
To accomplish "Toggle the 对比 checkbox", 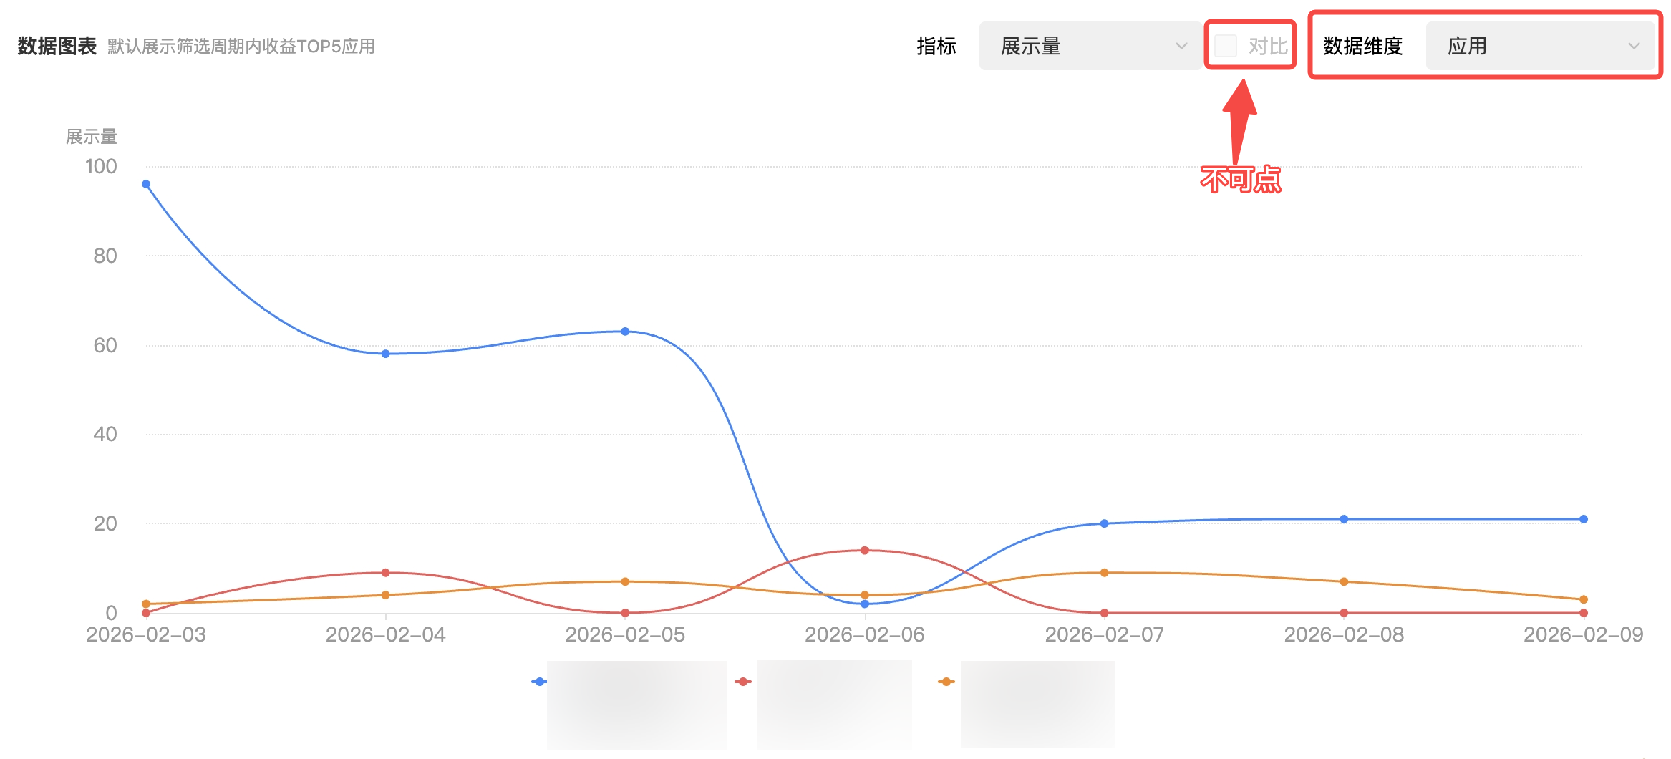I will point(1226,46).
